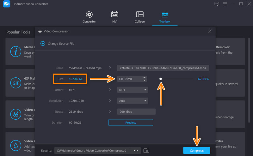Go to the Collage tab
This screenshot has width=253, height=156.
tap(139, 17)
